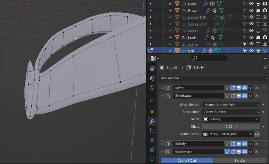Screen dimensions: 269x164
Task: Clear the Shrinkwrap target 0_Body
Action: [257, 119]
